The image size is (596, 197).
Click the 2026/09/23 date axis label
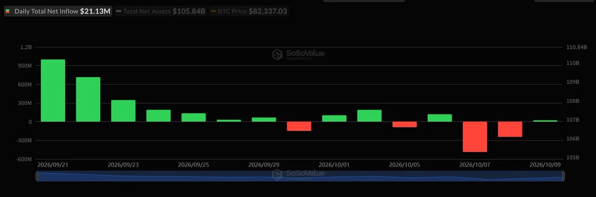tap(123, 165)
